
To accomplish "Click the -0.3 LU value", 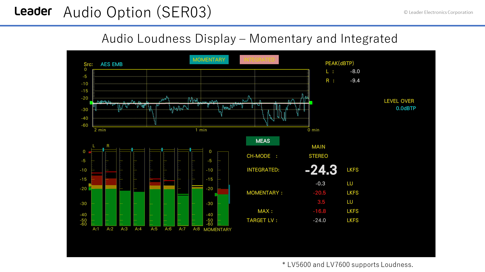I will click(320, 184).
